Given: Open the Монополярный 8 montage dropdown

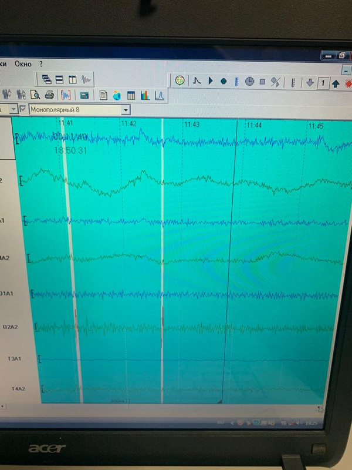Looking at the screenshot, I should (126, 110).
